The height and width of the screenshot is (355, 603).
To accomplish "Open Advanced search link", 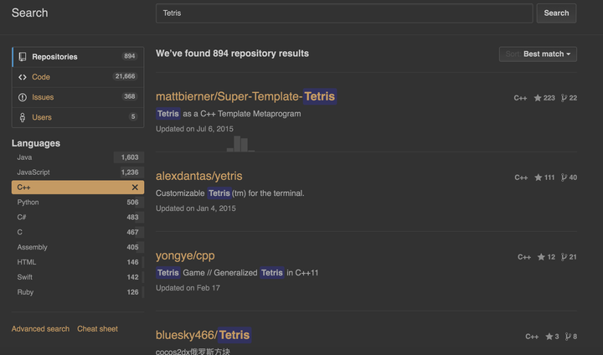I will coord(40,329).
